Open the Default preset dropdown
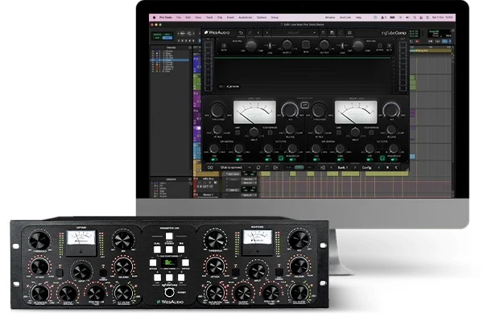This screenshot has width=483, height=325. [294, 33]
